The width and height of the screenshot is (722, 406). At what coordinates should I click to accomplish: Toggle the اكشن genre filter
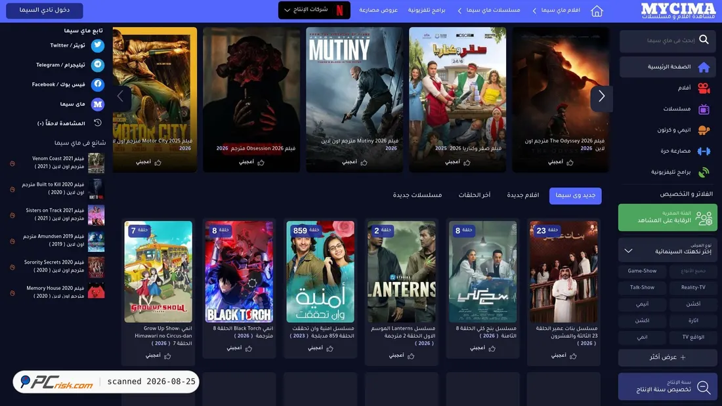[642, 321]
